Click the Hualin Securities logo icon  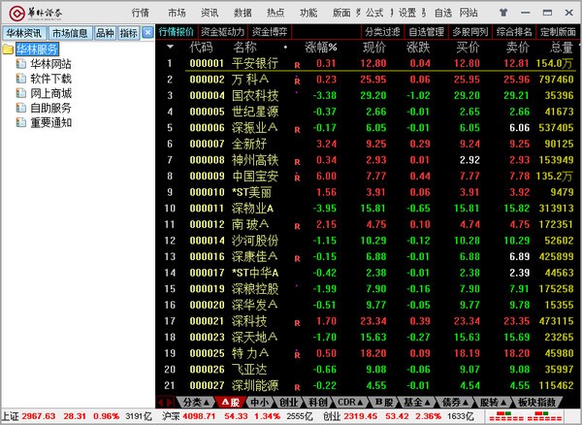(16, 14)
